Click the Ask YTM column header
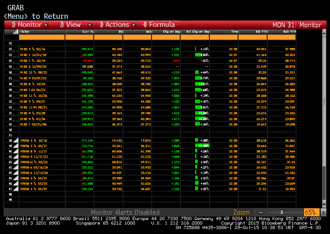The image size is (330, 234). (x=282, y=32)
